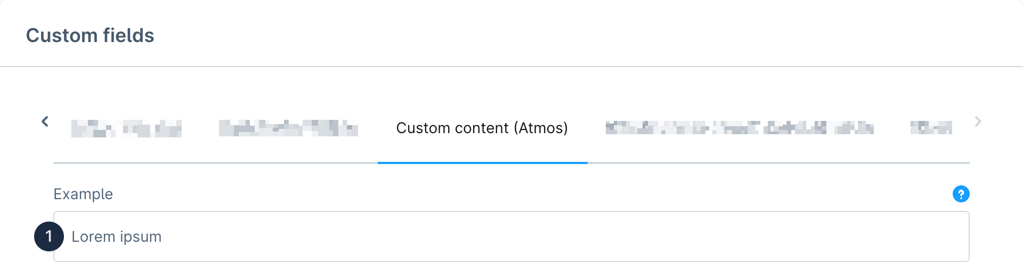Select the partially visible last tab near right arrow
1023x278 pixels.
point(931,128)
